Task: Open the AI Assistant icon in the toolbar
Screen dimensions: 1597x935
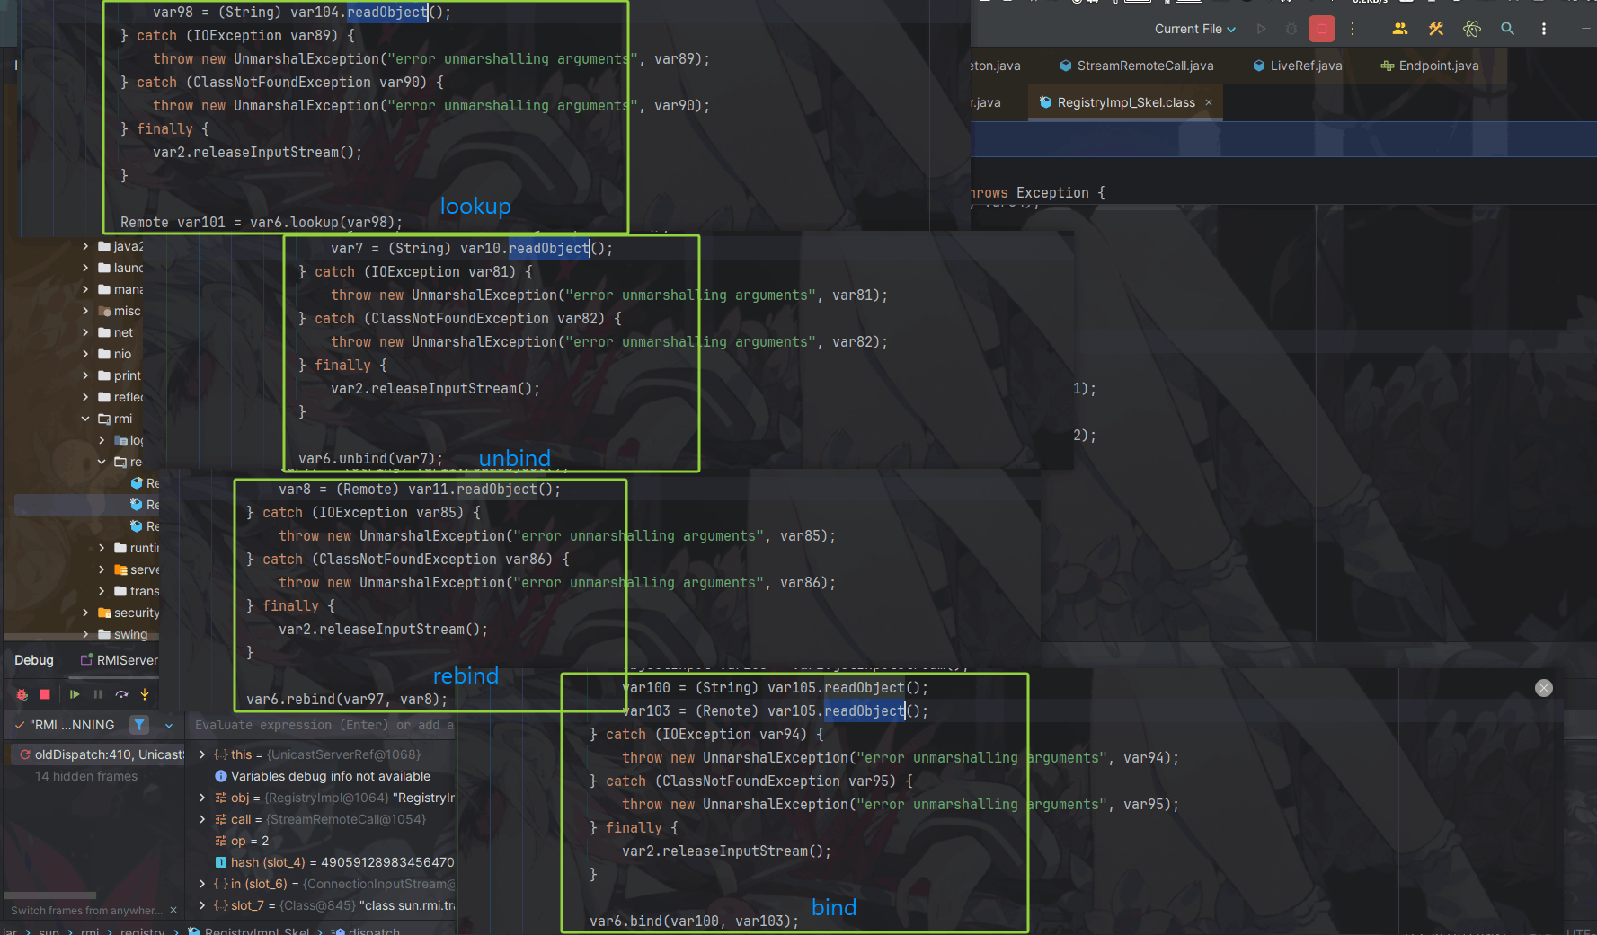Action: tap(1472, 29)
